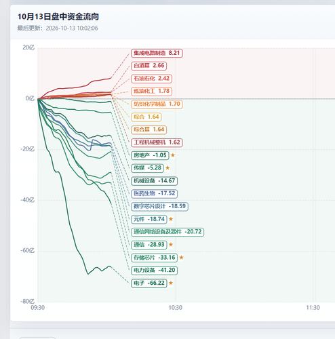This screenshot has width=335, height=339.
Task: Click the 机械设备 -14.67 tag
Action: point(154,181)
